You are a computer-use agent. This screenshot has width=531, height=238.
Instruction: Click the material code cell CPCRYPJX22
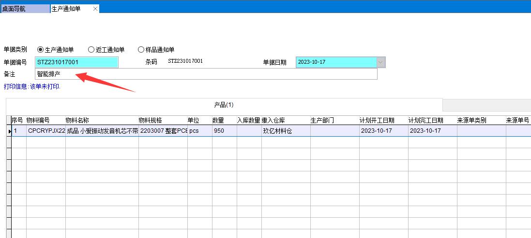tap(46, 131)
